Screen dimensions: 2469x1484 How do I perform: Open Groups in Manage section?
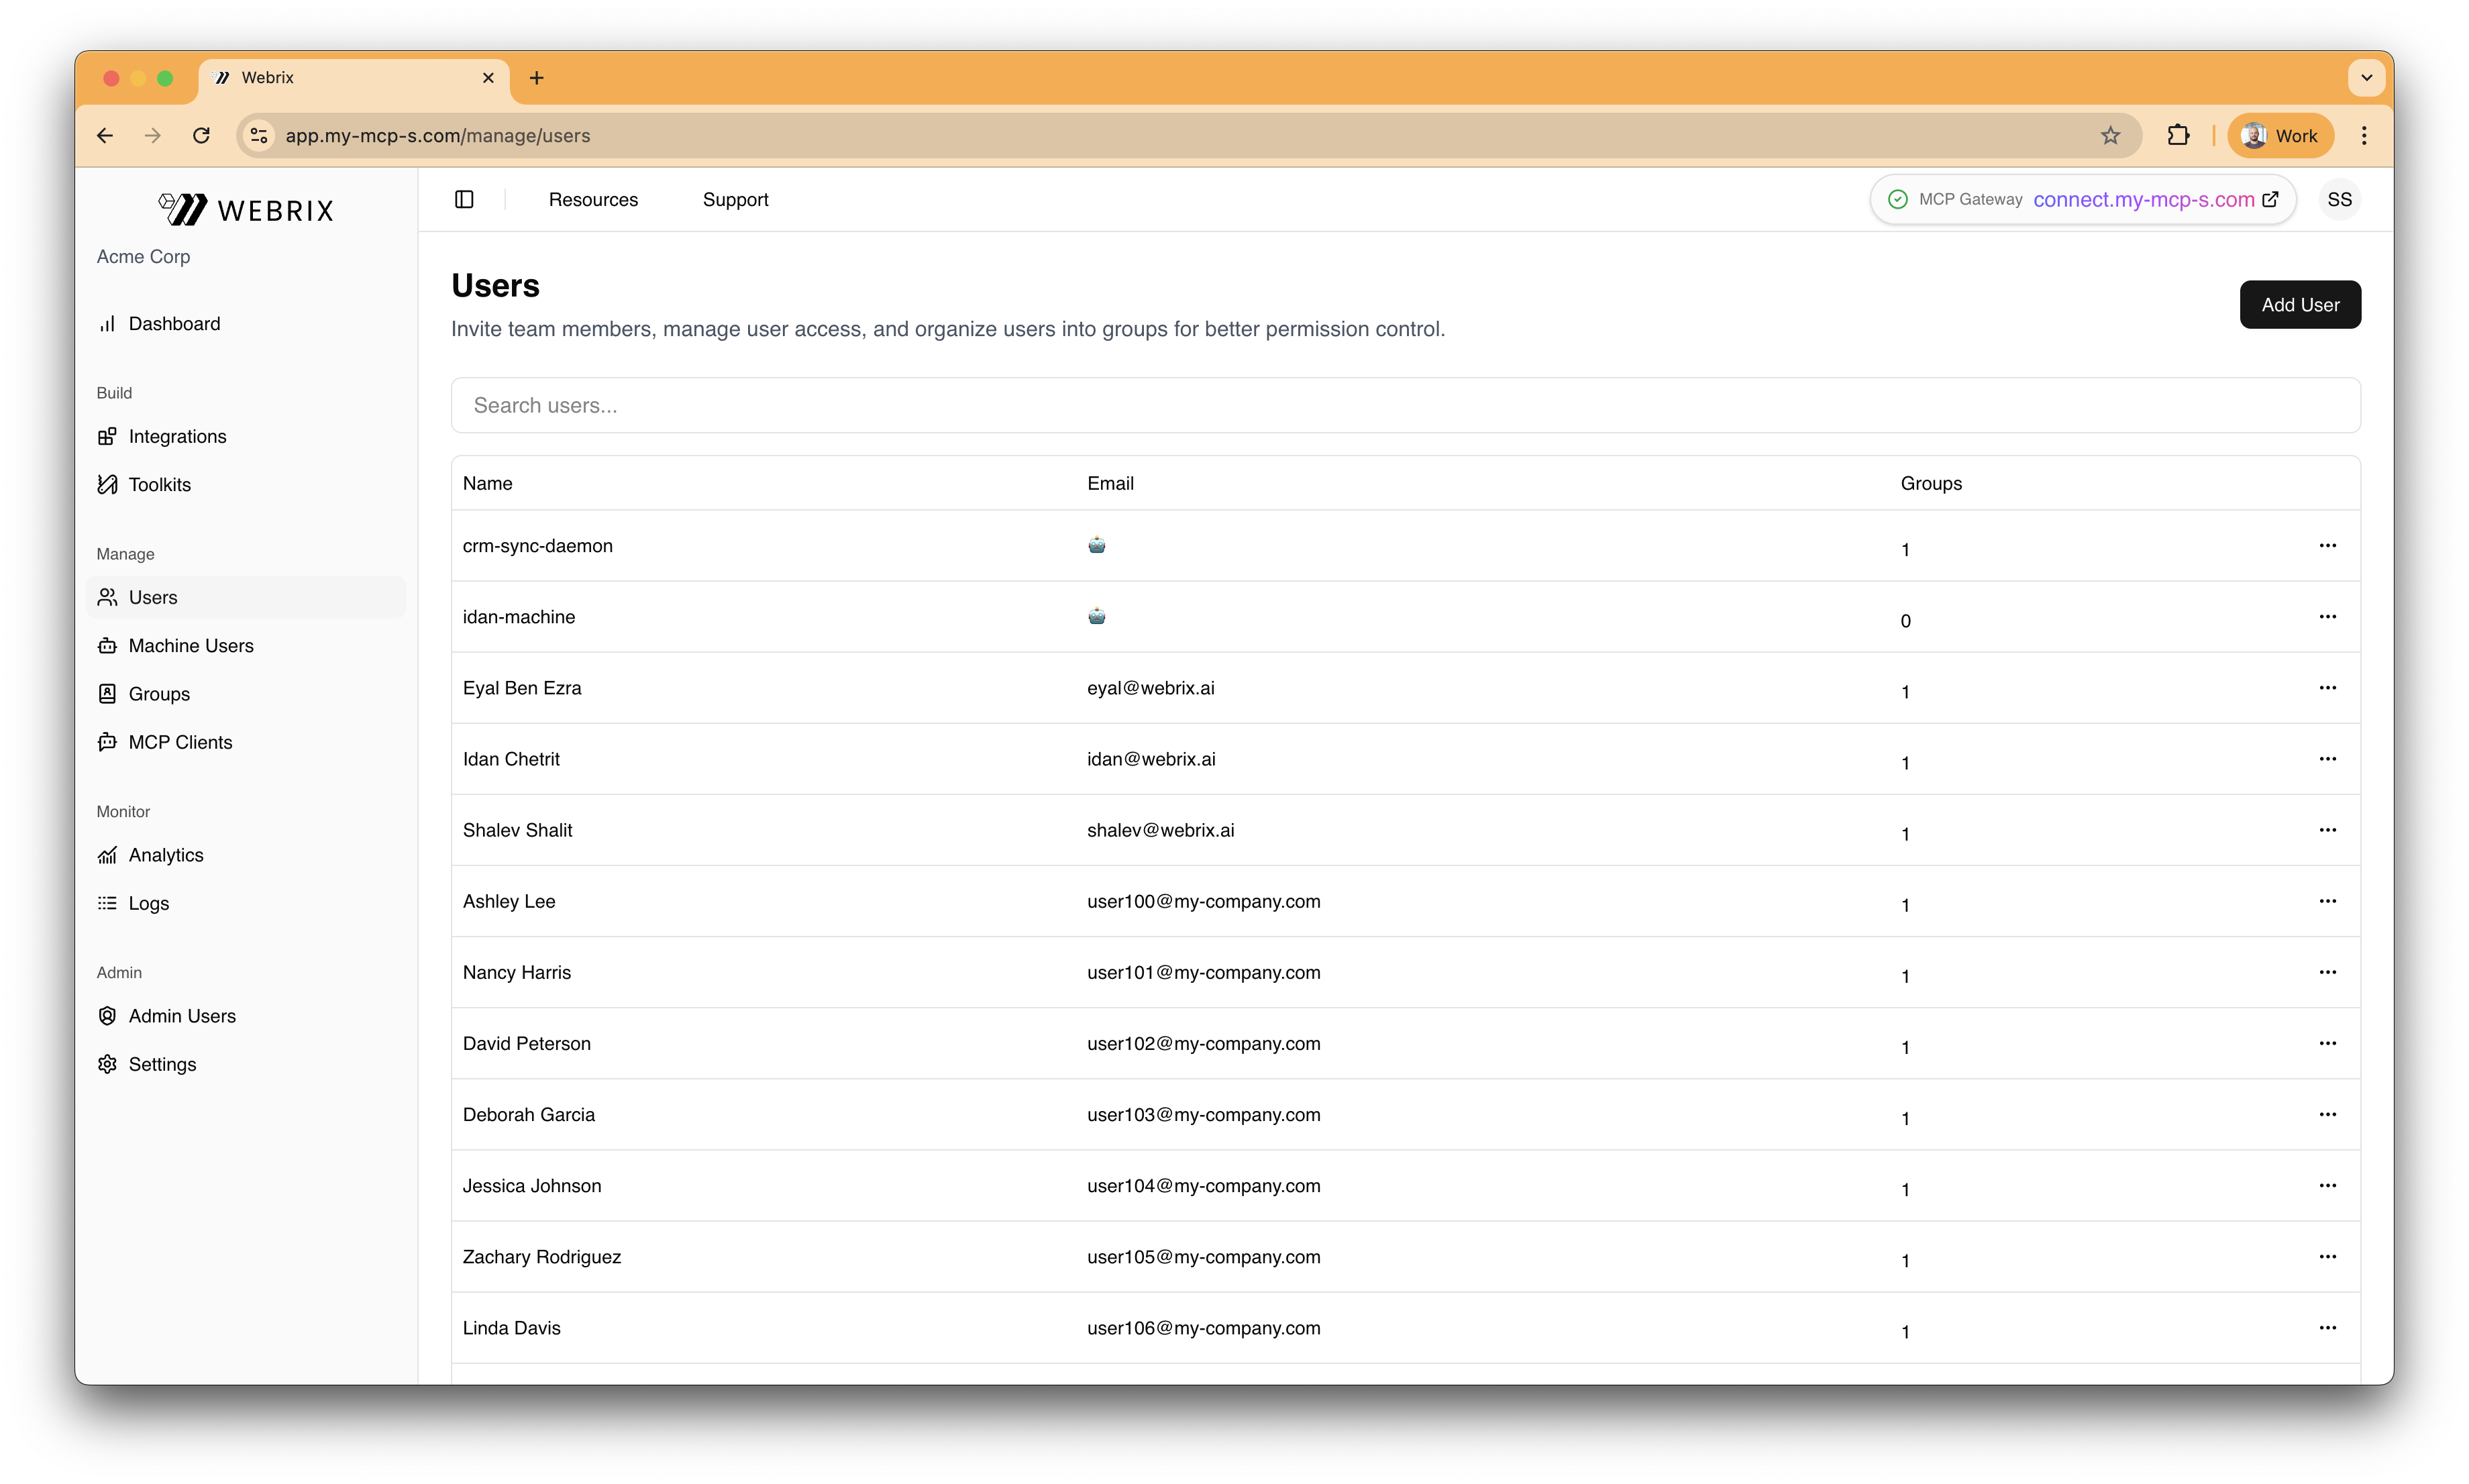(x=158, y=693)
